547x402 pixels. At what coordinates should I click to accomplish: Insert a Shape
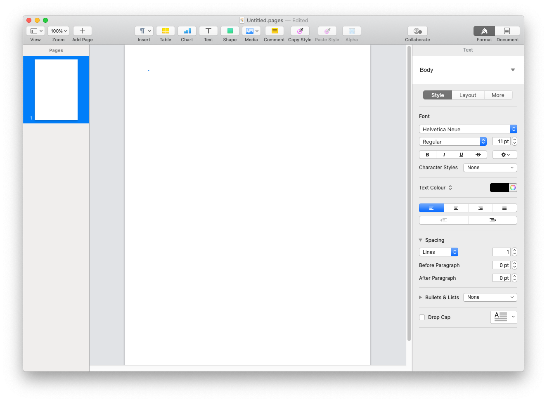pyautogui.click(x=230, y=31)
